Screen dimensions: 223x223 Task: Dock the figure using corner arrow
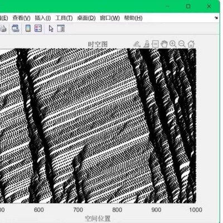216,18
